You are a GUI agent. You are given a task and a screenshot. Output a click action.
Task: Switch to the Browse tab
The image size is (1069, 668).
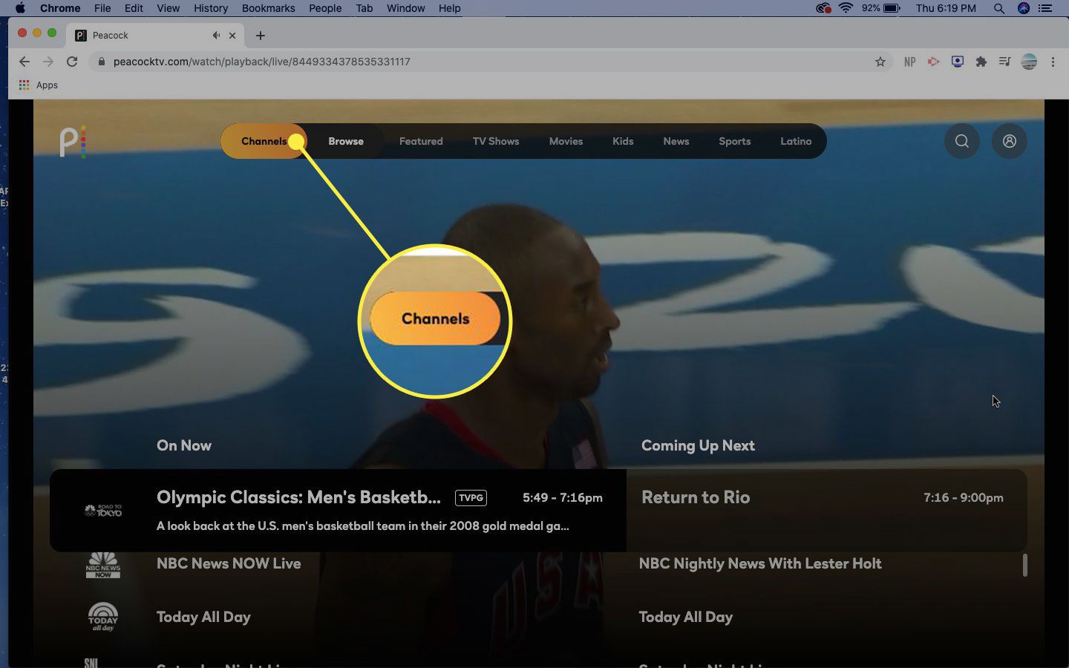coord(346,141)
